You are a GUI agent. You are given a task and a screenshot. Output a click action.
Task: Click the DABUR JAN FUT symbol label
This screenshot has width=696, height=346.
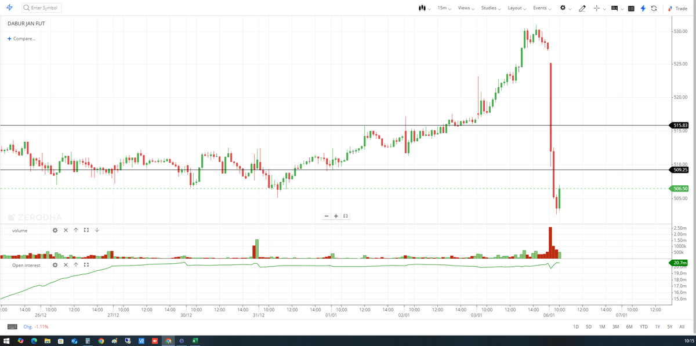pyautogui.click(x=26, y=23)
